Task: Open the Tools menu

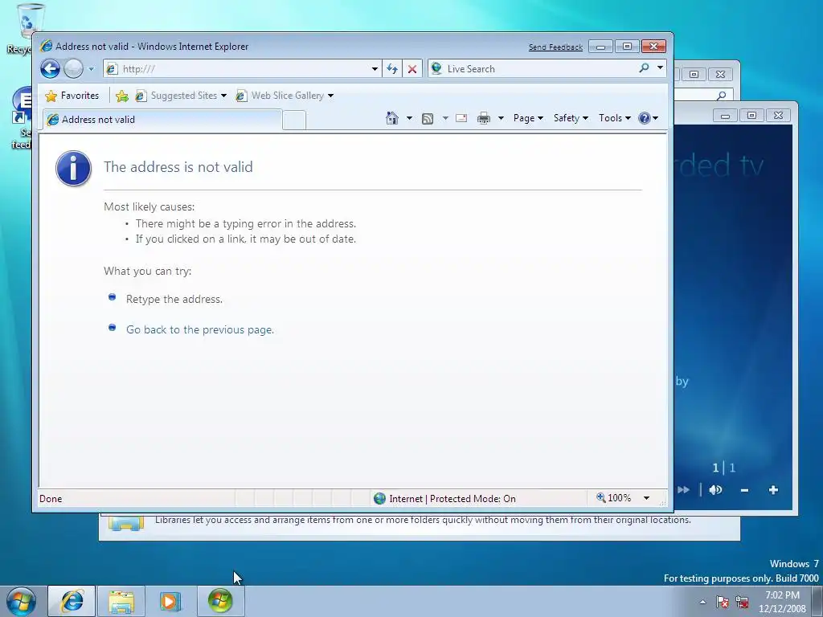Action: pos(615,118)
